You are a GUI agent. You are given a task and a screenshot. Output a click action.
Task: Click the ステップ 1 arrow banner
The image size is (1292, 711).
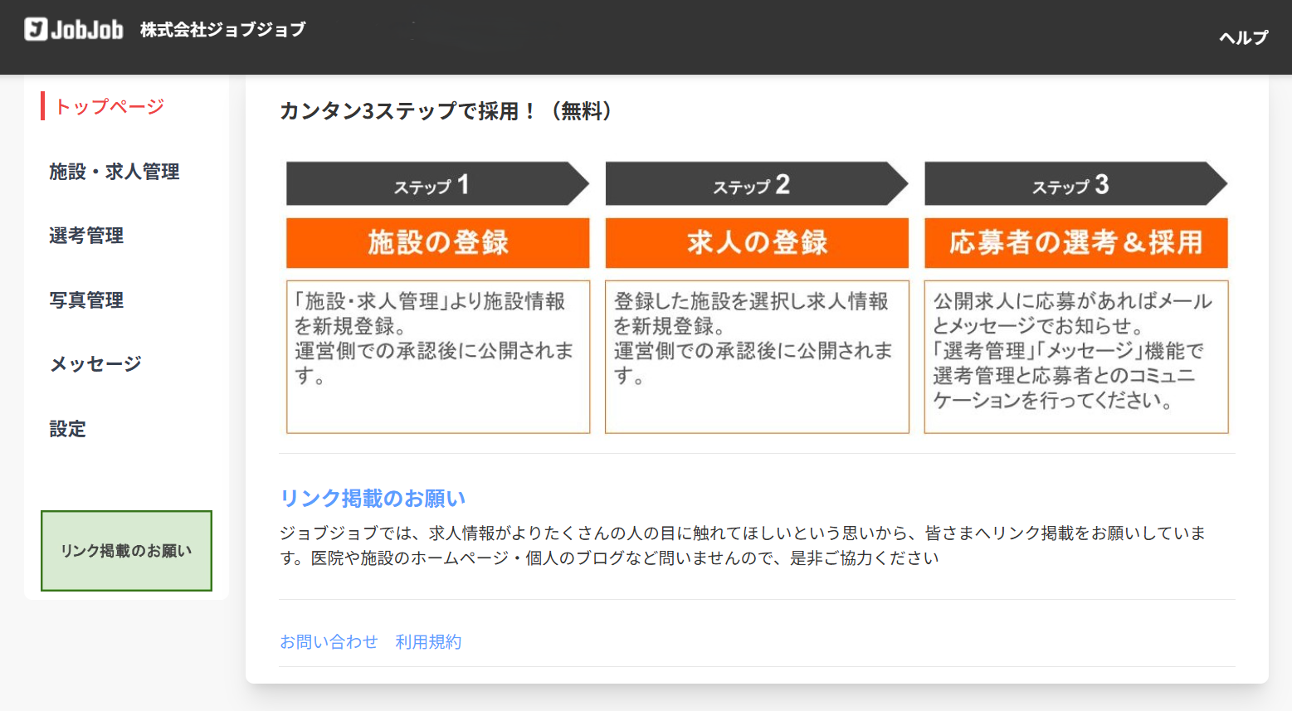[x=431, y=184]
